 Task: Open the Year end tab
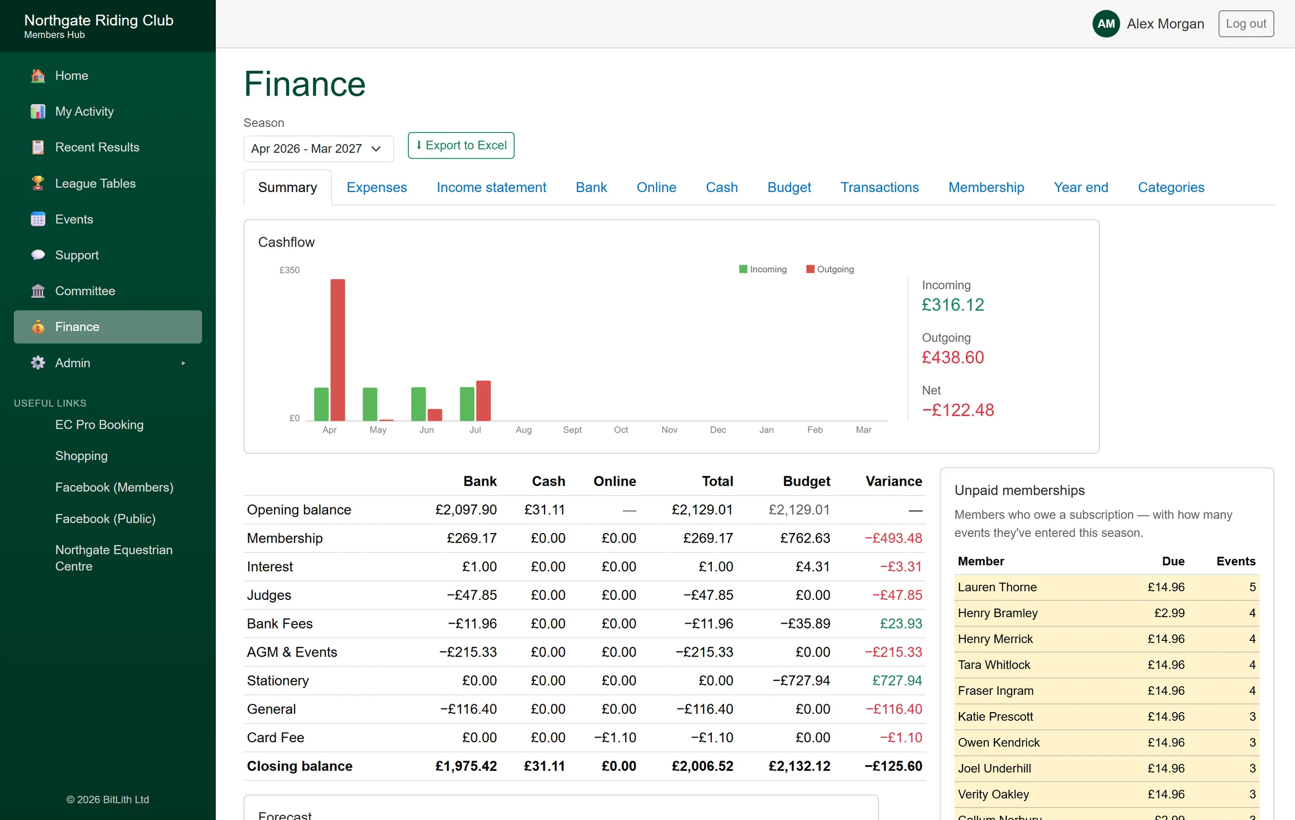1081,187
